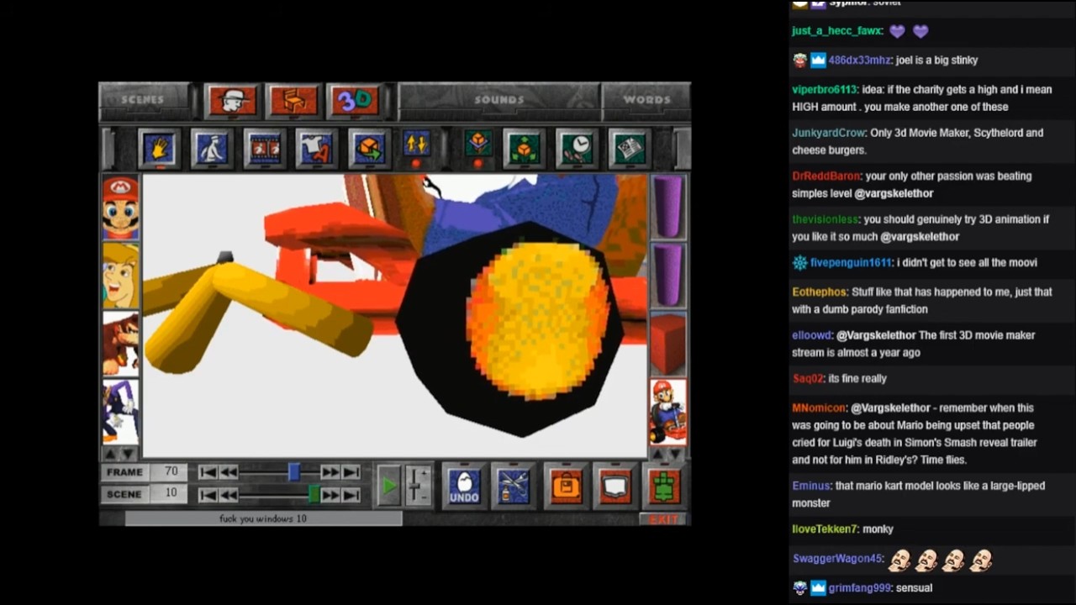This screenshot has width=1076, height=605.
Task: Click the red EXIT button
Action: [663, 519]
